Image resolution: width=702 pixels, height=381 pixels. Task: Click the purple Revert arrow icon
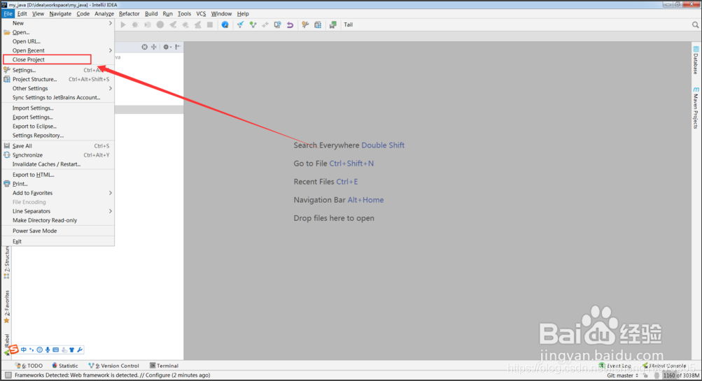tap(290, 24)
